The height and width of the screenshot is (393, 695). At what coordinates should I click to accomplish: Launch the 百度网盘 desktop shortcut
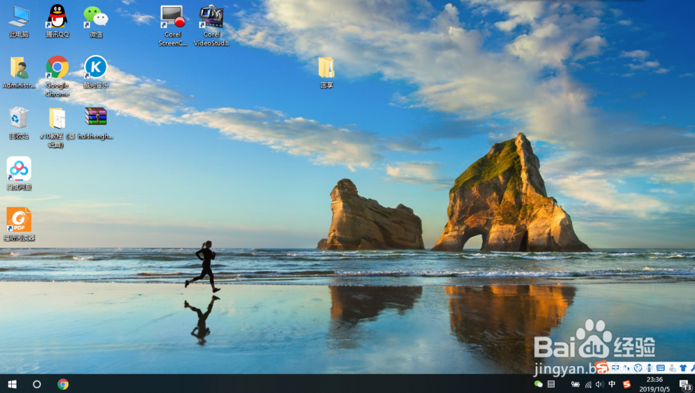coord(19,174)
